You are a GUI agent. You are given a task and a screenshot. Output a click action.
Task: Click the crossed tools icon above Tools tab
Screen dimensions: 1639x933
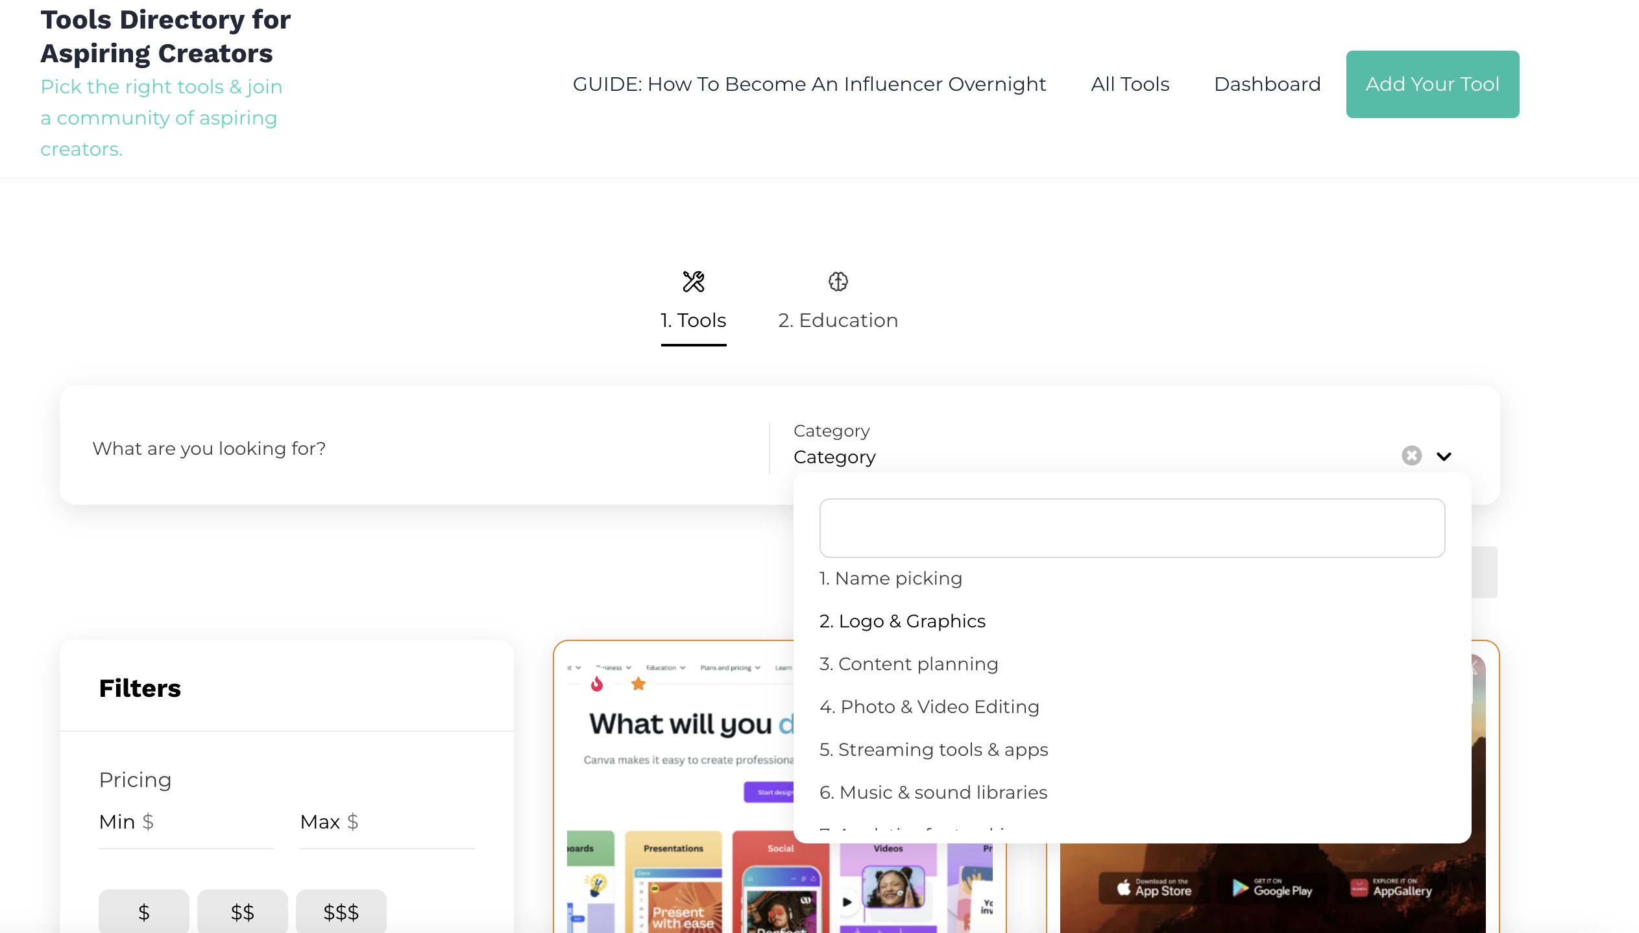(693, 281)
